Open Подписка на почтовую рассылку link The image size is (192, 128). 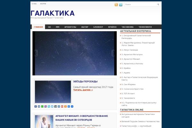[139, 104]
